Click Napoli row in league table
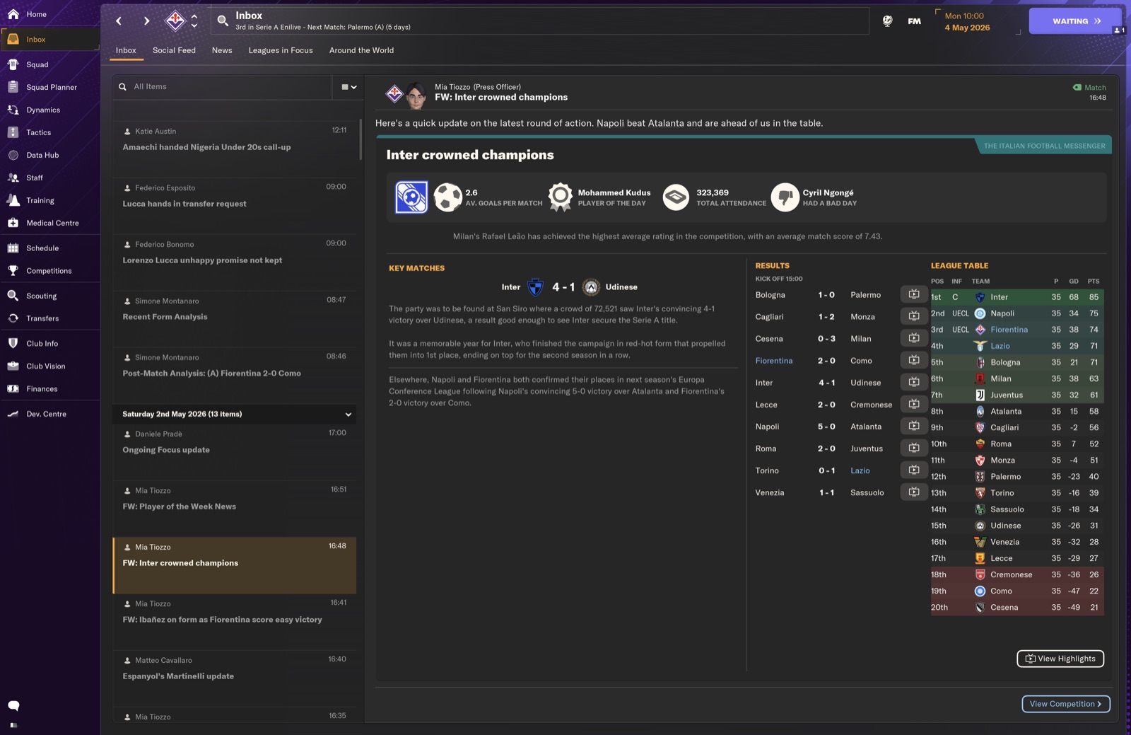The height and width of the screenshot is (735, 1131). pos(1017,313)
